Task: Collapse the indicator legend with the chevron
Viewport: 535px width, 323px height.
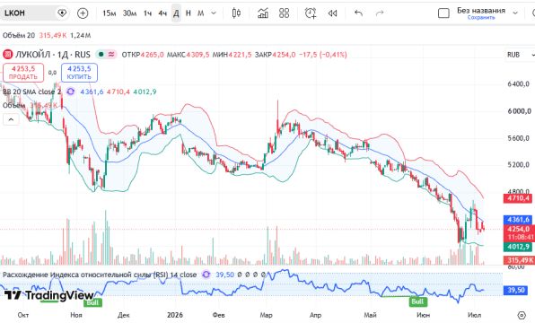Action: 11,119
